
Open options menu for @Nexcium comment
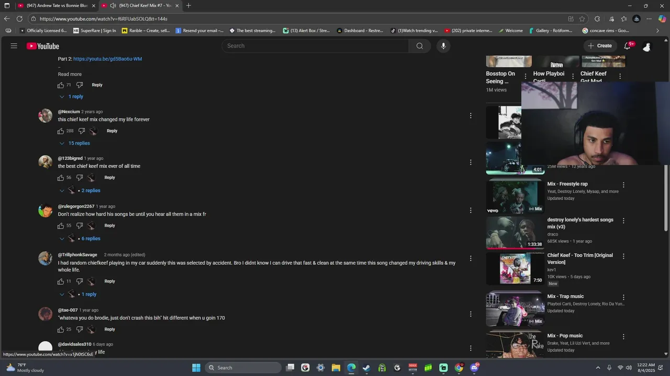tap(471, 116)
